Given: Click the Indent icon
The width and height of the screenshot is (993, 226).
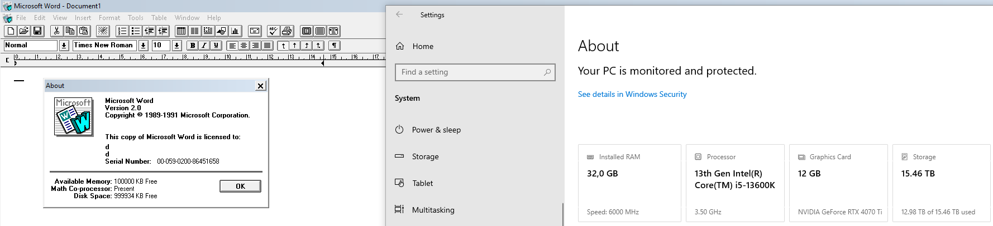Looking at the screenshot, I should tap(163, 31).
